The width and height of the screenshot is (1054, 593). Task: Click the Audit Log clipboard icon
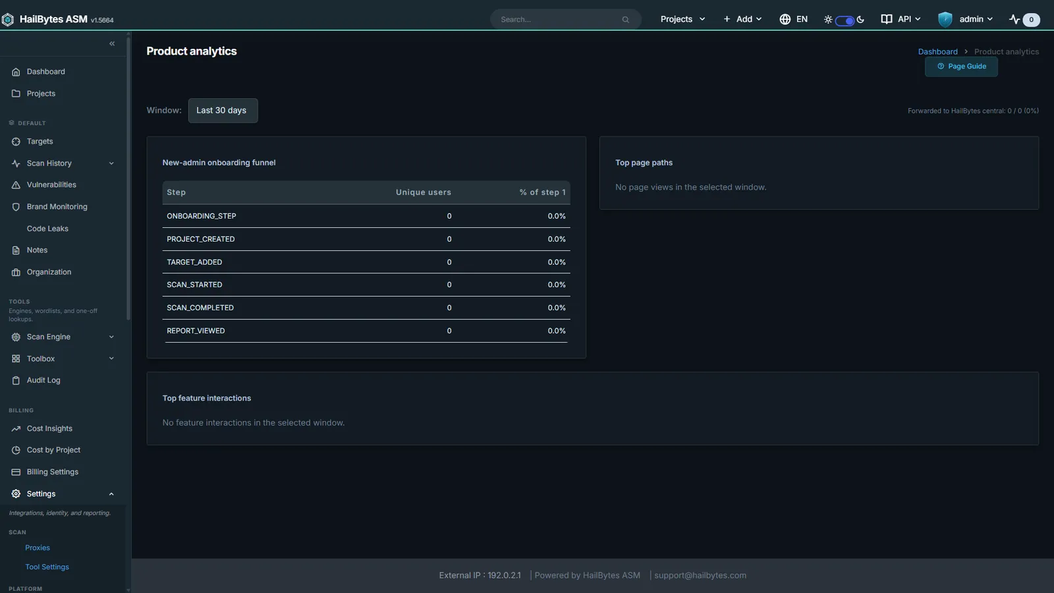16,380
